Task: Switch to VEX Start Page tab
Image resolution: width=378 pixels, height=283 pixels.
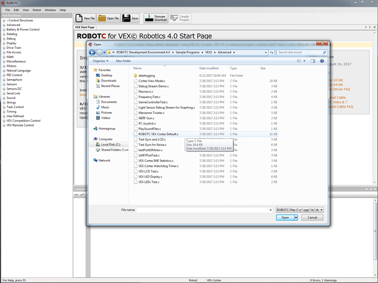Action: pyautogui.click(x=84, y=27)
